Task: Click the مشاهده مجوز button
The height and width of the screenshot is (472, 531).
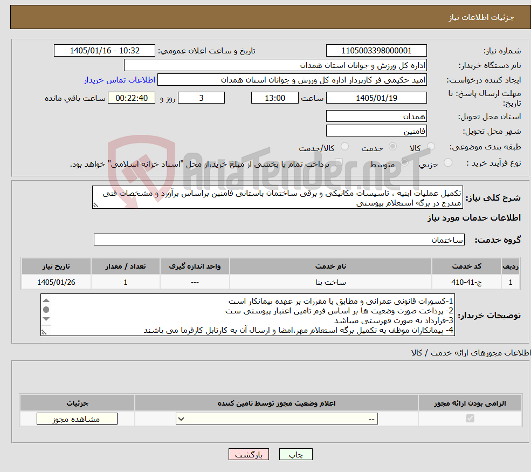Action: (x=77, y=419)
